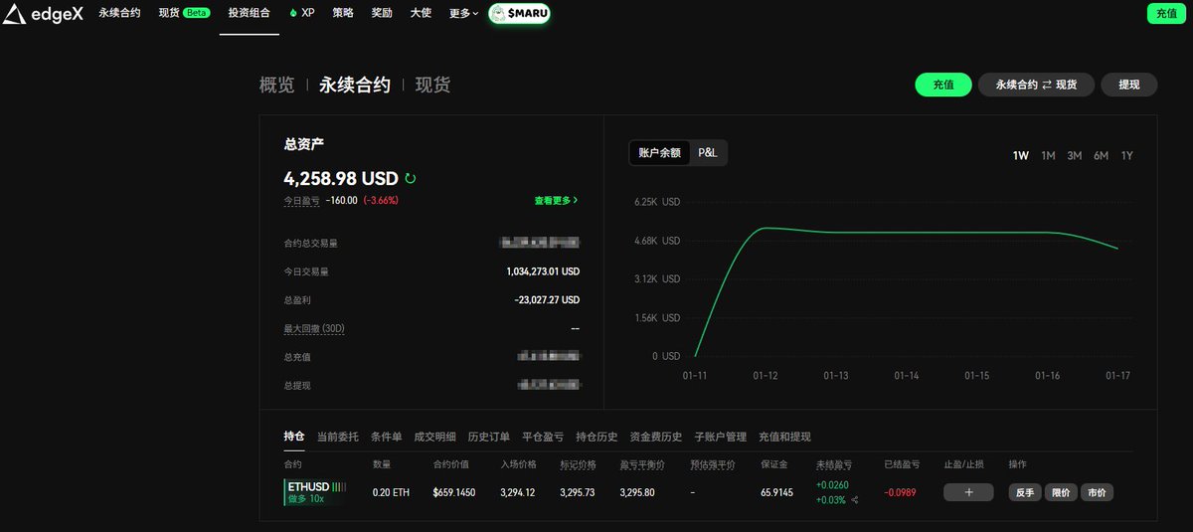This screenshot has width=1193, height=532.
Task: Click total profit -23,027.27 USD
Action: (x=547, y=299)
